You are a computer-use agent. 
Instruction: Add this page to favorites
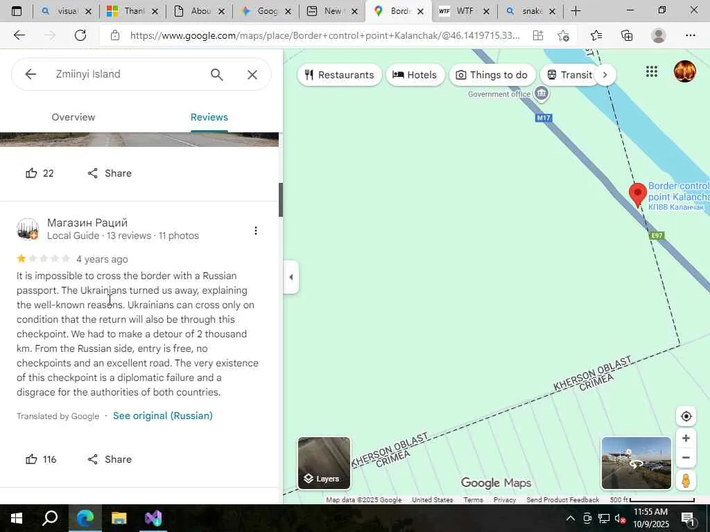pos(563,35)
